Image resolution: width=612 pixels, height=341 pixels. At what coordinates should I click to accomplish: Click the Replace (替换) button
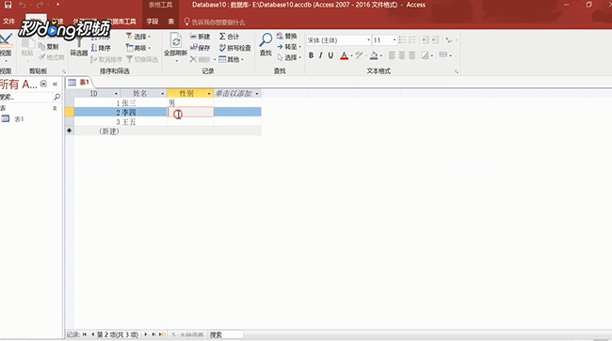(x=287, y=36)
